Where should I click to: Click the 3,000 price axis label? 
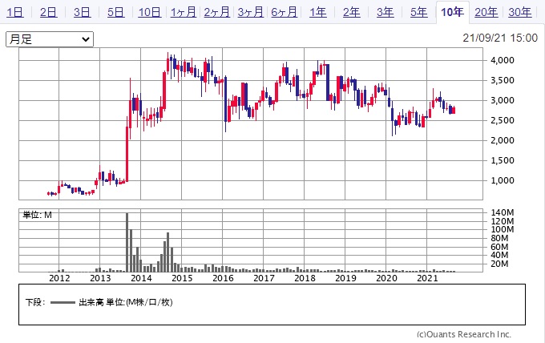coord(503,100)
